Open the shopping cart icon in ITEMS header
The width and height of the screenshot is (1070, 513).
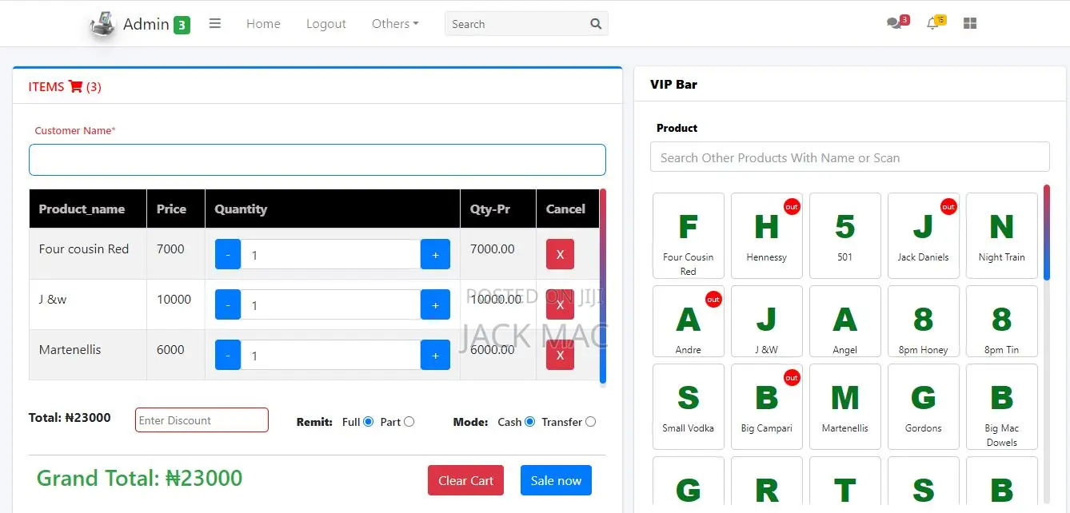click(77, 86)
